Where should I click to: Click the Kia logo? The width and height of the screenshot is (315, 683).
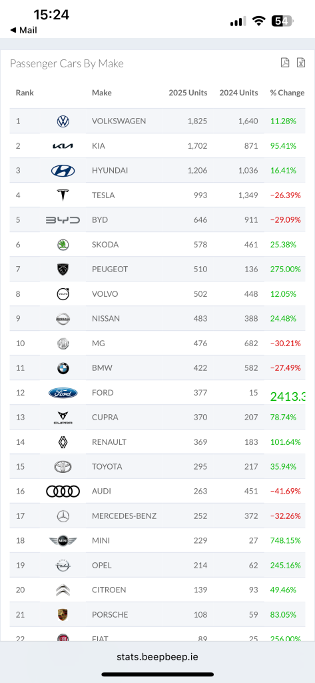point(63,146)
